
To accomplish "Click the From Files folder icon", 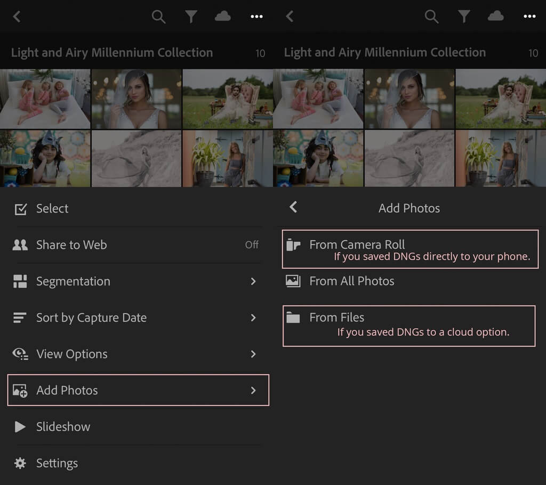I will 294,317.
